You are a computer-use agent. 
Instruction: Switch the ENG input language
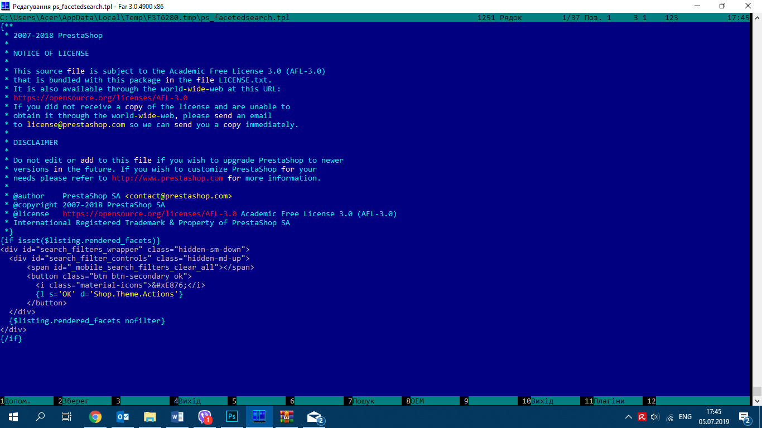click(685, 417)
